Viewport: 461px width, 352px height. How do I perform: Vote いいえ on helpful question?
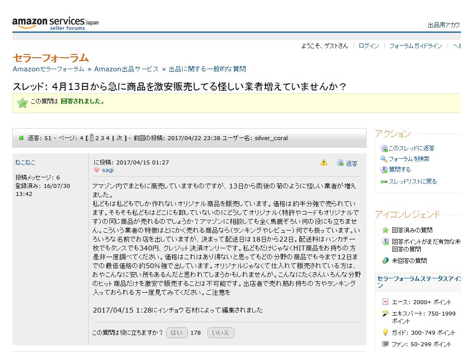(221, 332)
